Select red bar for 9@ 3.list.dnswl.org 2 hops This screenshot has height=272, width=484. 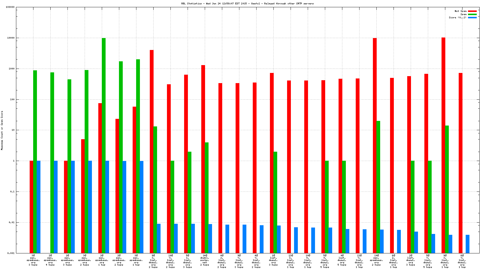pos(152,151)
